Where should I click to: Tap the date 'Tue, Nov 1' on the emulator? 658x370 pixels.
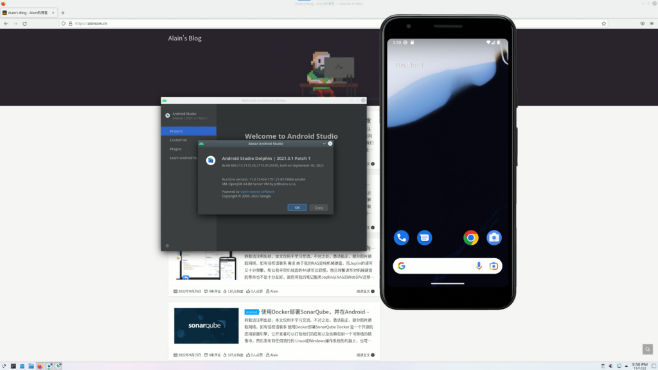click(409, 65)
